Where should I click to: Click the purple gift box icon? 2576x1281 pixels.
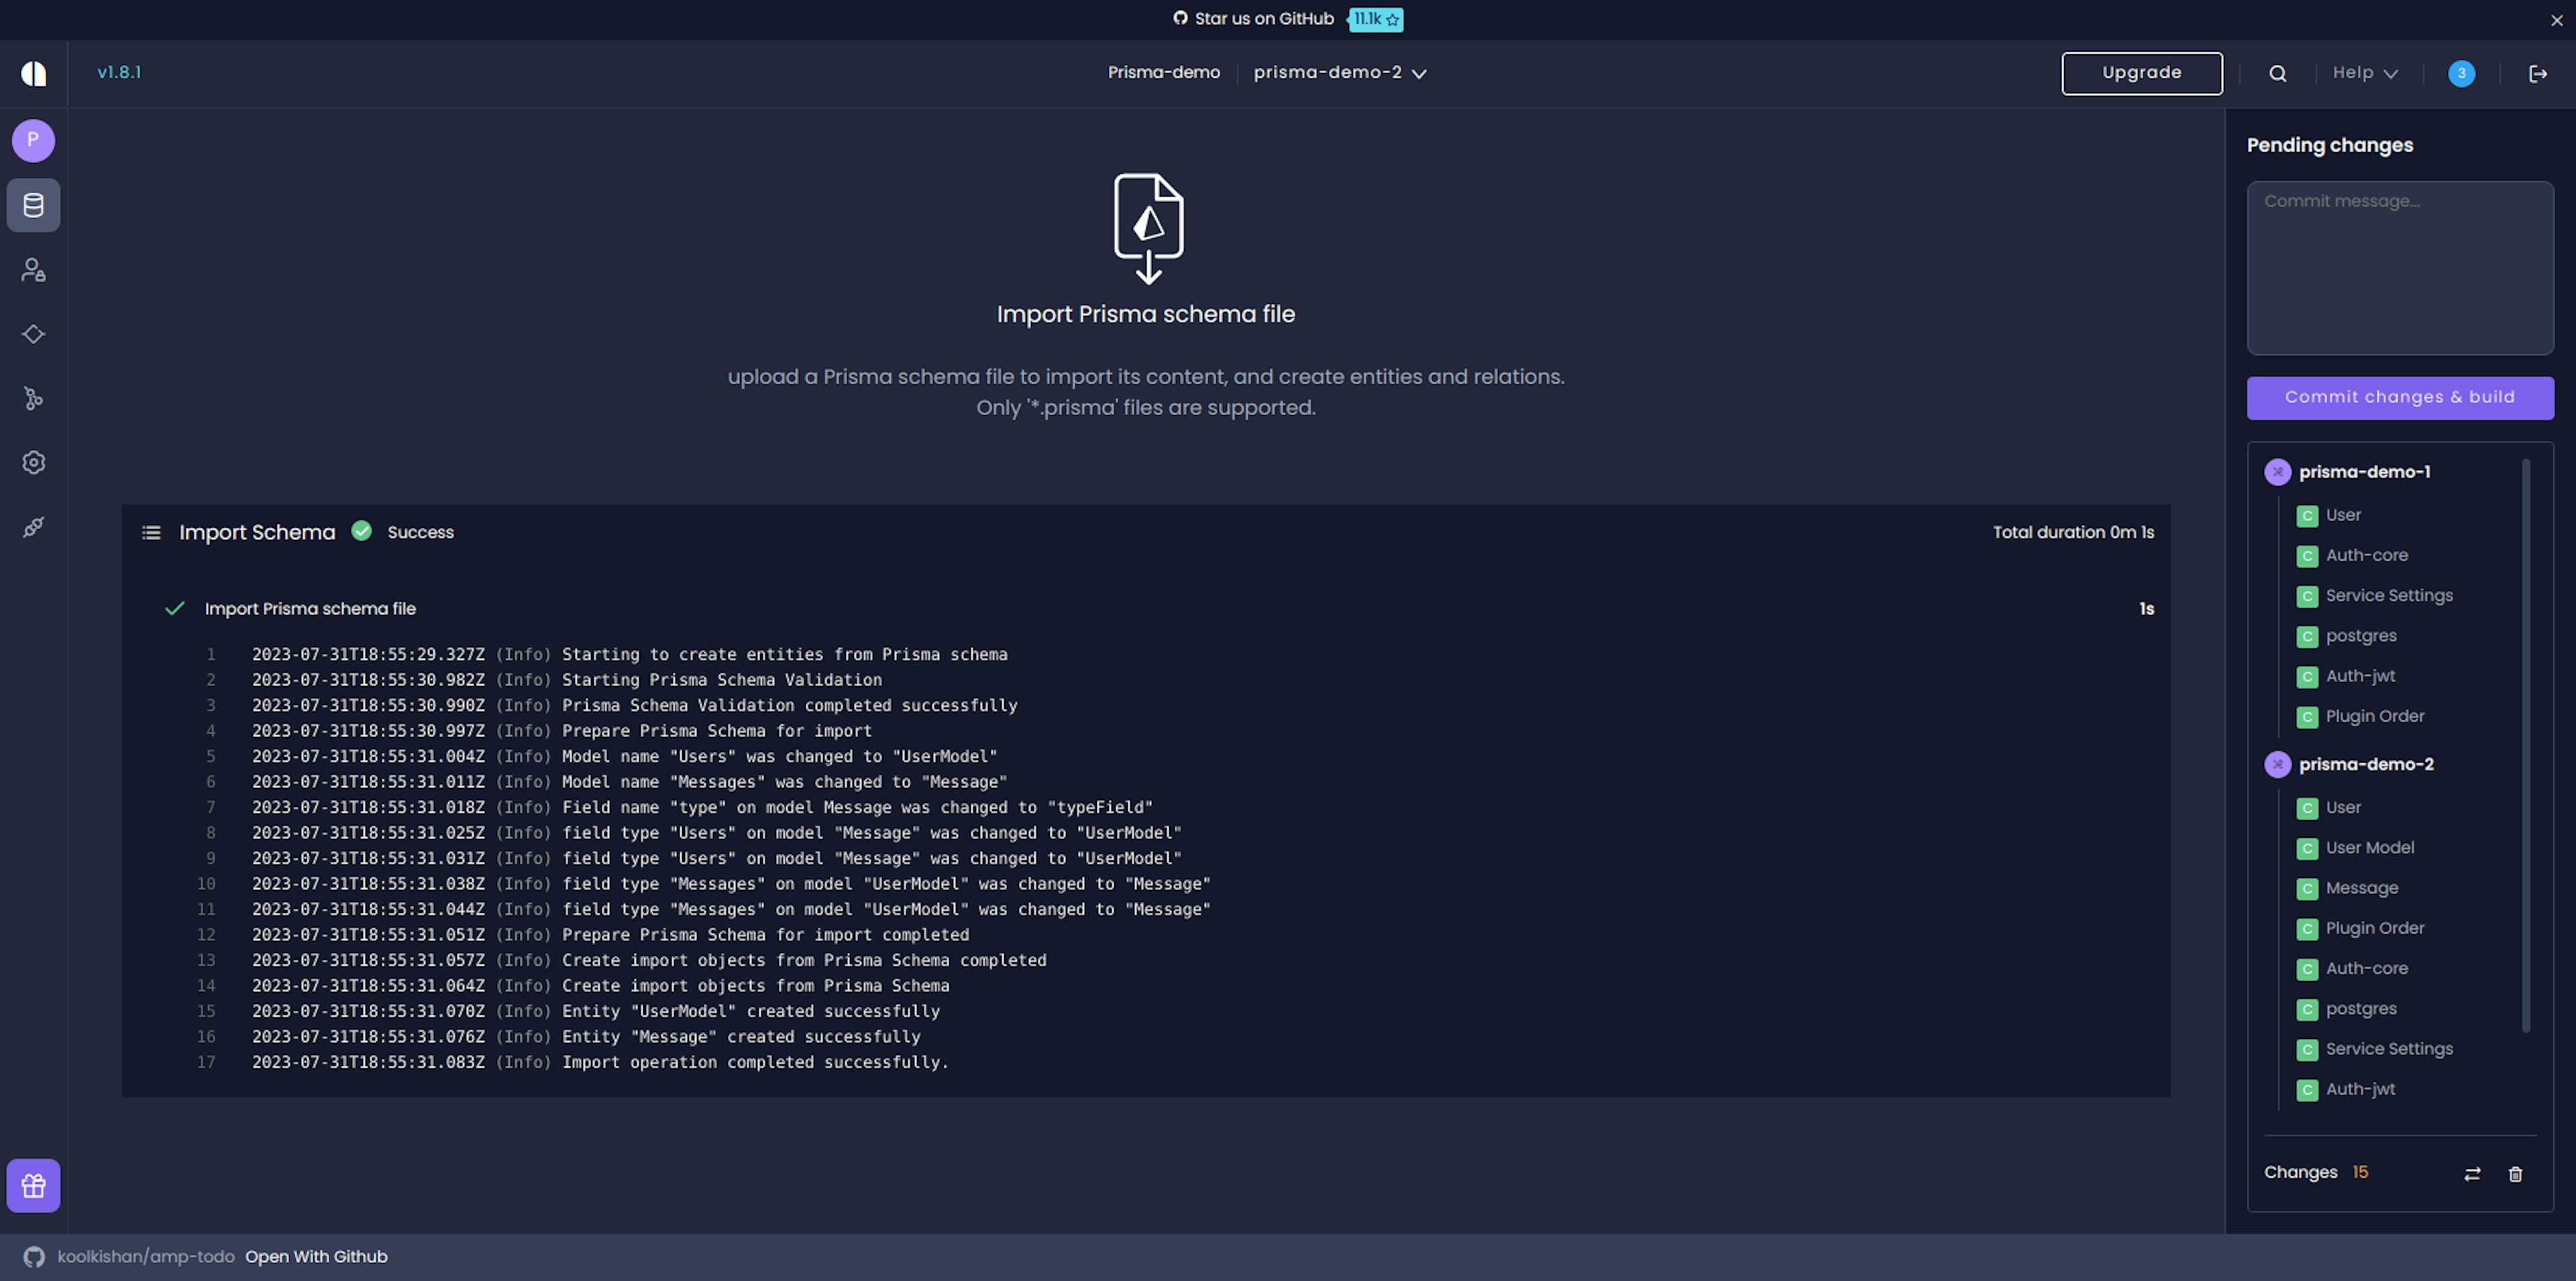pos(33,1186)
